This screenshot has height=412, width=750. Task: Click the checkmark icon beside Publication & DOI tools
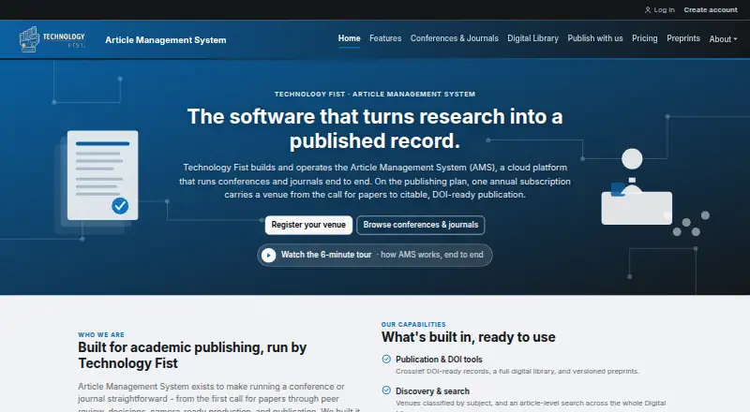click(386, 359)
